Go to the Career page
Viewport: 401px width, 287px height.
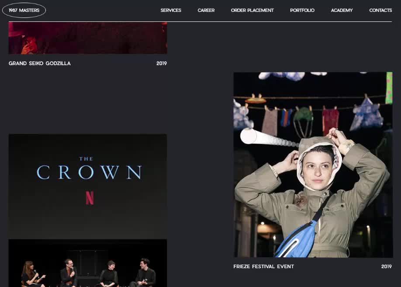[x=206, y=10]
